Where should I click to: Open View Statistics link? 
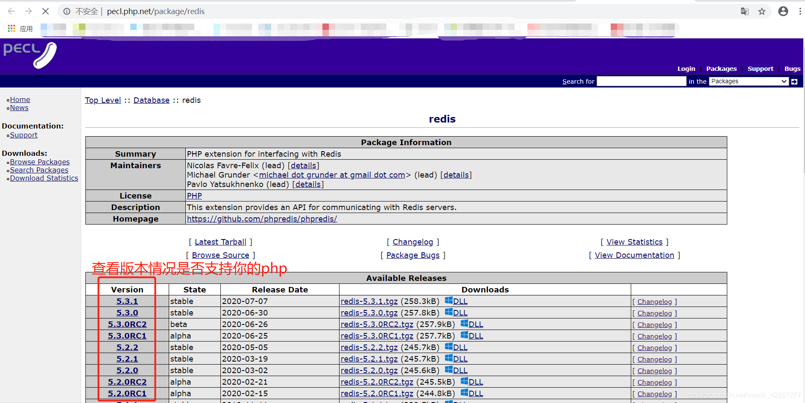[x=634, y=242]
